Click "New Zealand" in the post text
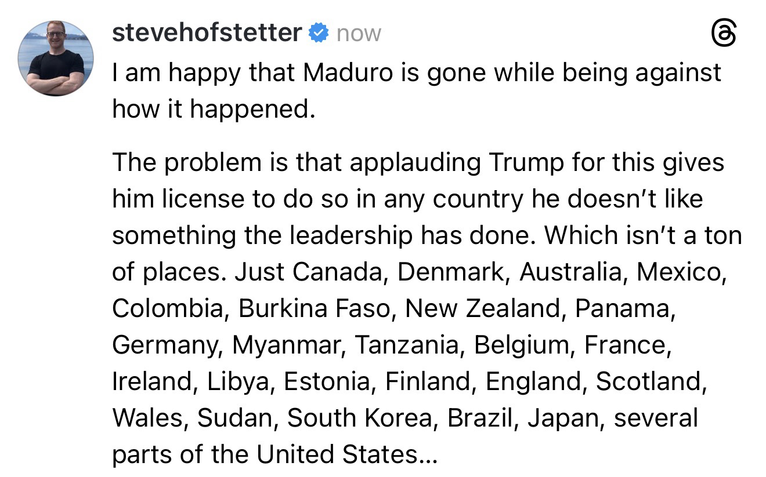766x477 pixels. (483, 308)
